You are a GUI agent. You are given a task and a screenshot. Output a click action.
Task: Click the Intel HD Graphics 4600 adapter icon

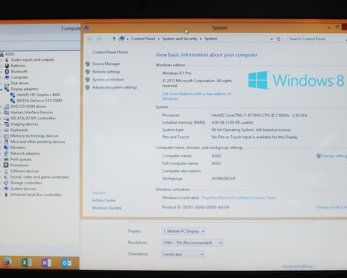tap(13, 95)
